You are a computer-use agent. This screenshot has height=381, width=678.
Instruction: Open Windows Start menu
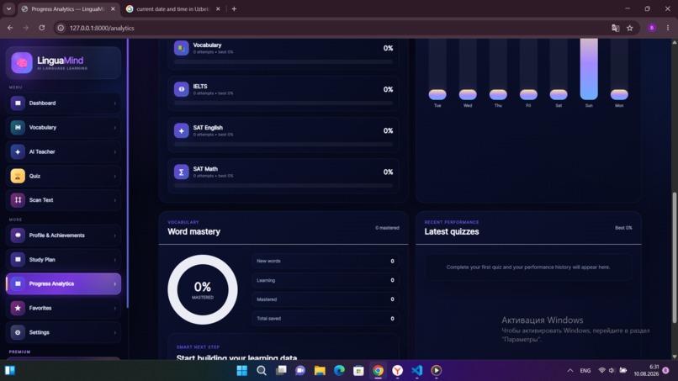241,371
